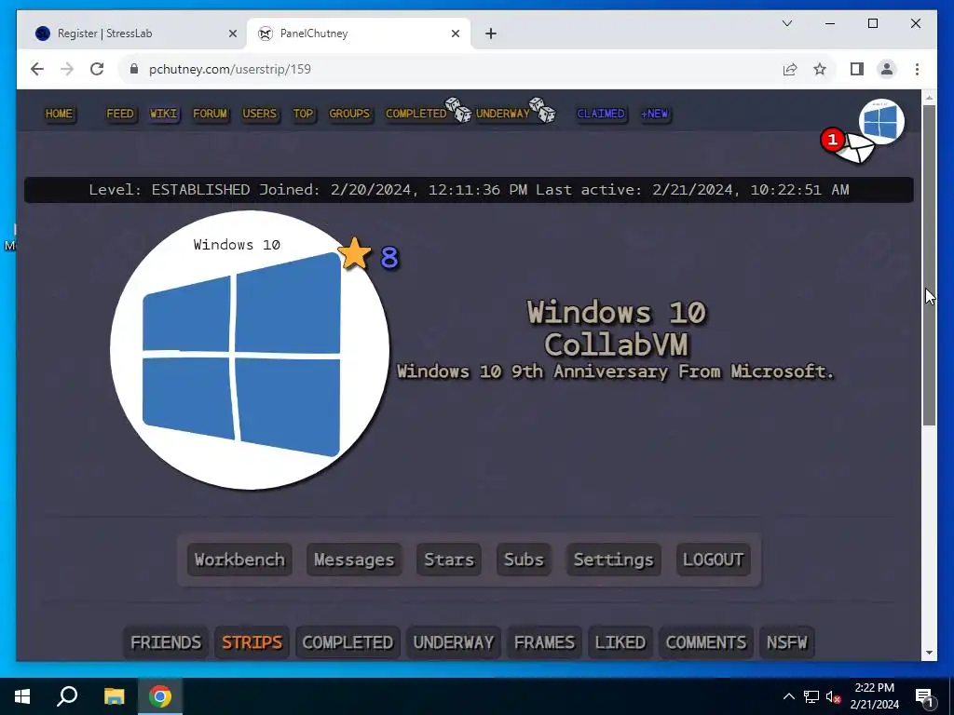The width and height of the screenshot is (954, 715).
Task: Open the Stars button
Action: click(x=449, y=560)
